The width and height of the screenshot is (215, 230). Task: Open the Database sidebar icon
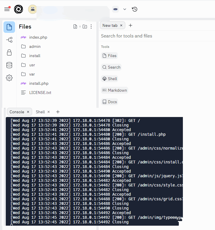(x=9, y=65)
